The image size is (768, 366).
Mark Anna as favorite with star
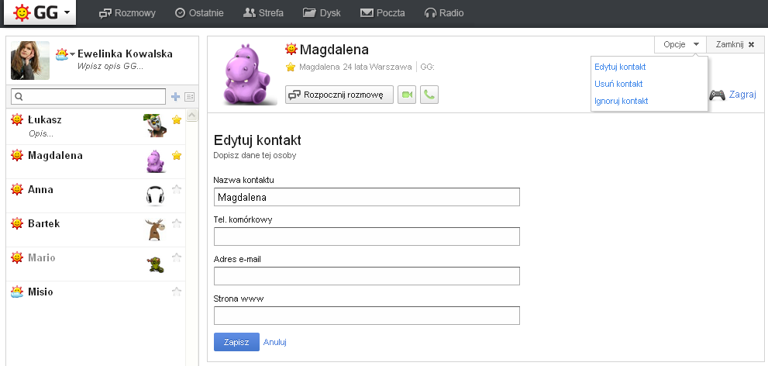(177, 189)
